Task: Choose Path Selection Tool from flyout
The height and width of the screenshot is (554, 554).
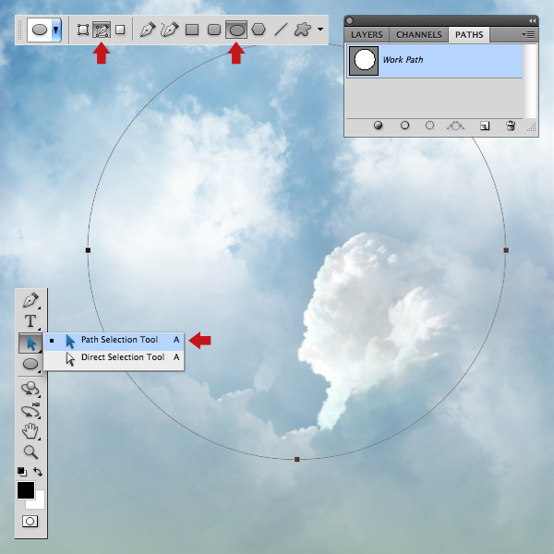Action: pyautogui.click(x=114, y=341)
